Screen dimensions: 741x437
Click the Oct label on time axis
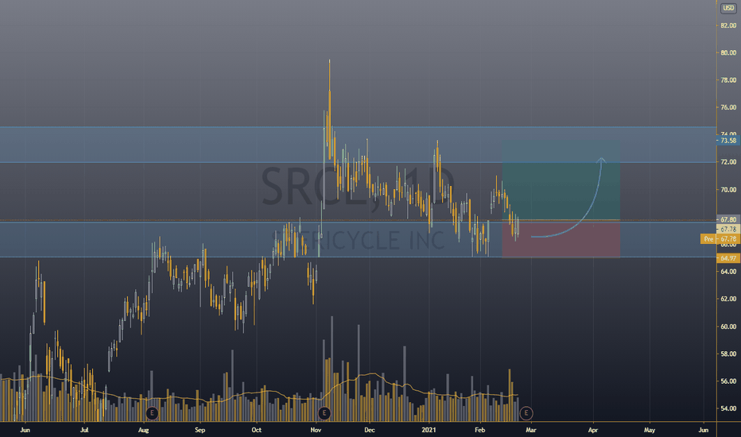pos(256,430)
